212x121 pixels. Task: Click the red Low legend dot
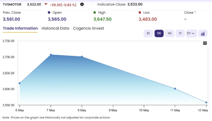pyautogui.click(x=140, y=13)
